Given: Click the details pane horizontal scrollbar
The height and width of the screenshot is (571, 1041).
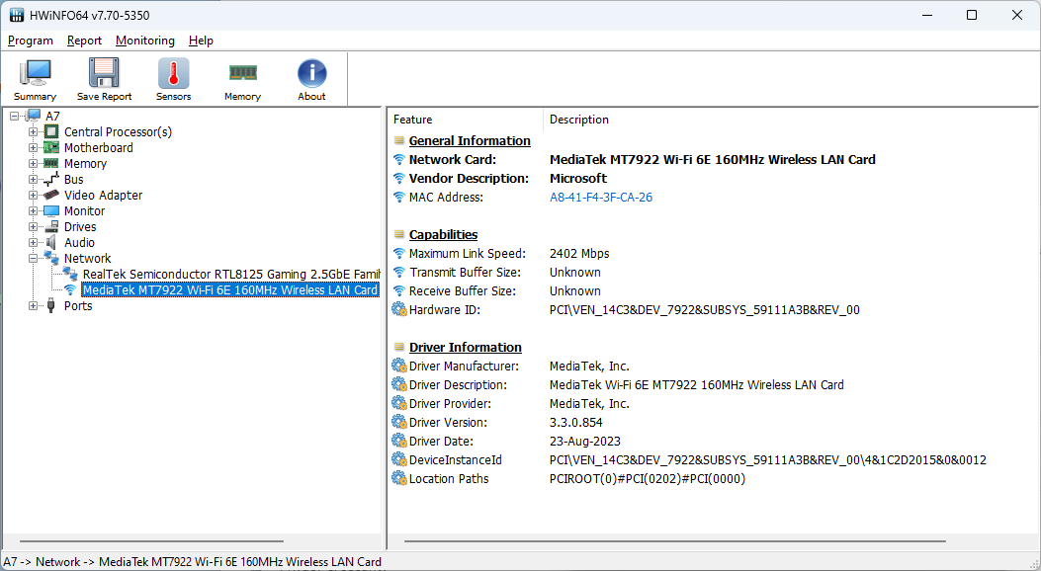Looking at the screenshot, I should 675,541.
